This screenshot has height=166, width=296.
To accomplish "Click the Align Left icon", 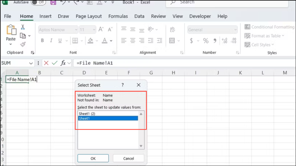I will pos(124,40).
